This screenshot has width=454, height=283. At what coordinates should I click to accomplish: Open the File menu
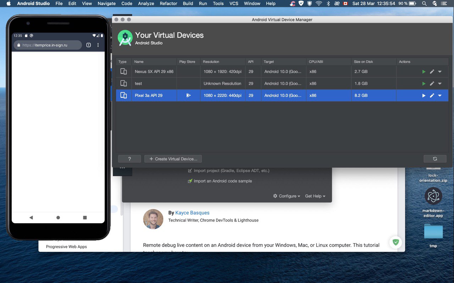point(59,4)
